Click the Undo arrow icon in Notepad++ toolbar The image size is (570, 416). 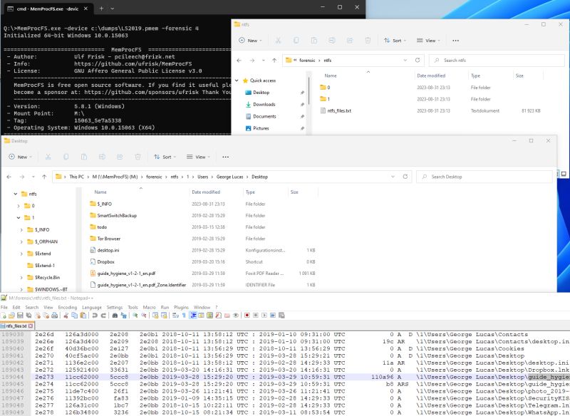tap(95, 319)
